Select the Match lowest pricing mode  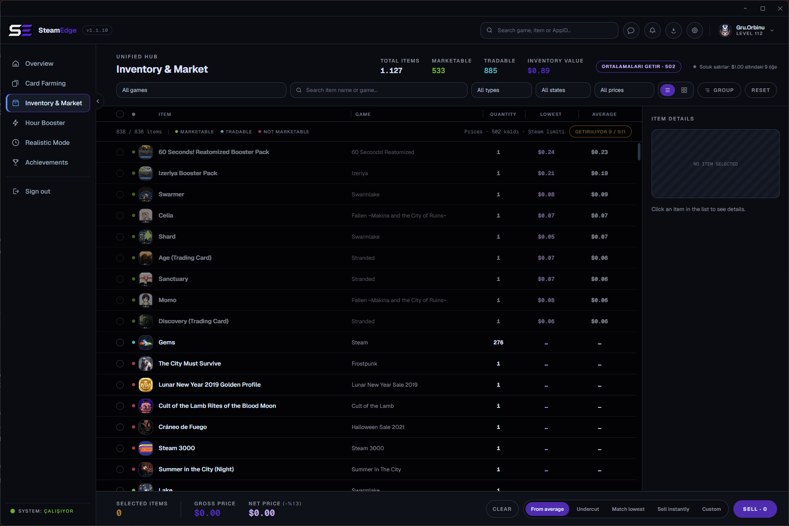pyautogui.click(x=628, y=509)
